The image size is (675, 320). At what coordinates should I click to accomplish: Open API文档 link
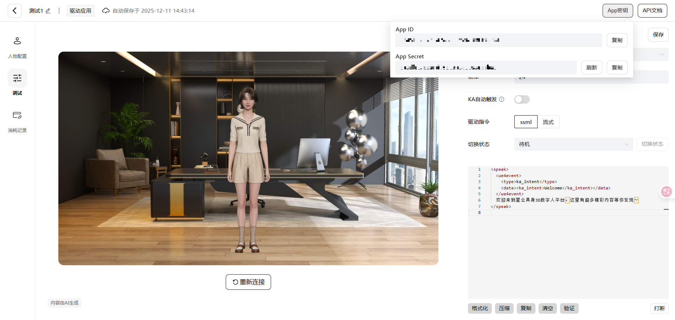pos(652,11)
